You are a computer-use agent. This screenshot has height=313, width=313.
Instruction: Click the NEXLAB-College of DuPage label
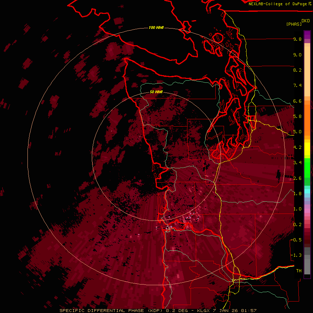click(x=278, y=4)
